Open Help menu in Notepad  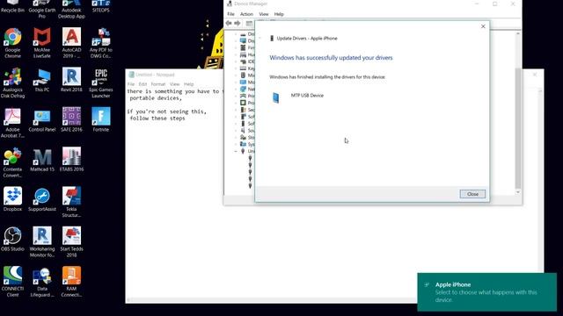[x=188, y=84]
